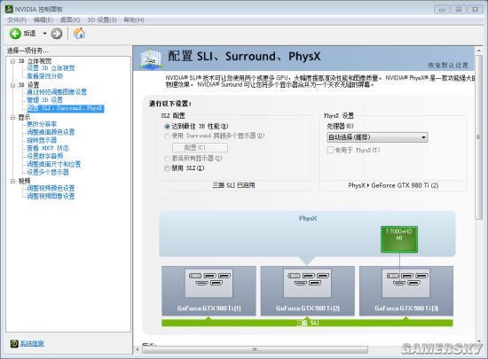Image resolution: width=488 pixels, height=359 pixels.
Task: Open the Home house icon
Action: click(x=79, y=33)
